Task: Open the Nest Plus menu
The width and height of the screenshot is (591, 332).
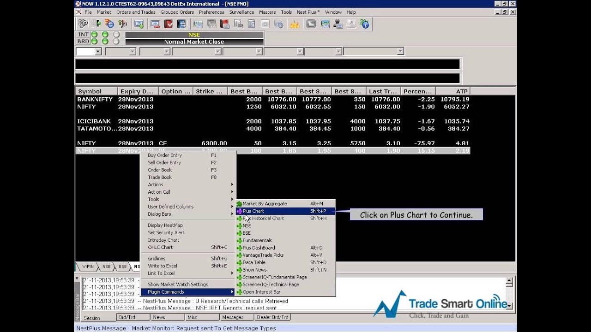Action: click(x=308, y=12)
